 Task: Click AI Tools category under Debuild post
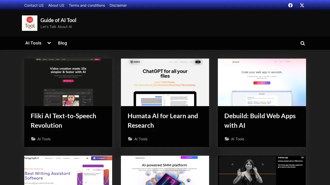(x=237, y=139)
